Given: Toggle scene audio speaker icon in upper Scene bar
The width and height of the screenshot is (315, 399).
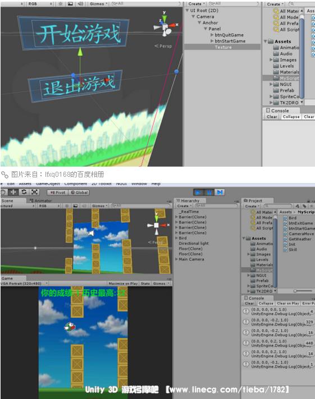Looking at the screenshot, I should [80, 4].
